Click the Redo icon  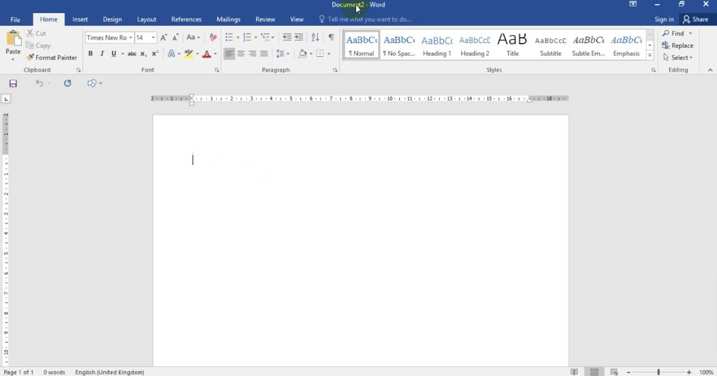[x=68, y=84]
